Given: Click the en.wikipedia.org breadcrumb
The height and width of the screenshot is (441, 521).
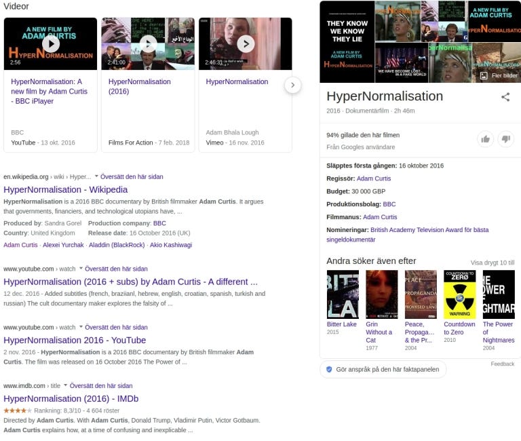Looking at the screenshot, I should (47, 177).
